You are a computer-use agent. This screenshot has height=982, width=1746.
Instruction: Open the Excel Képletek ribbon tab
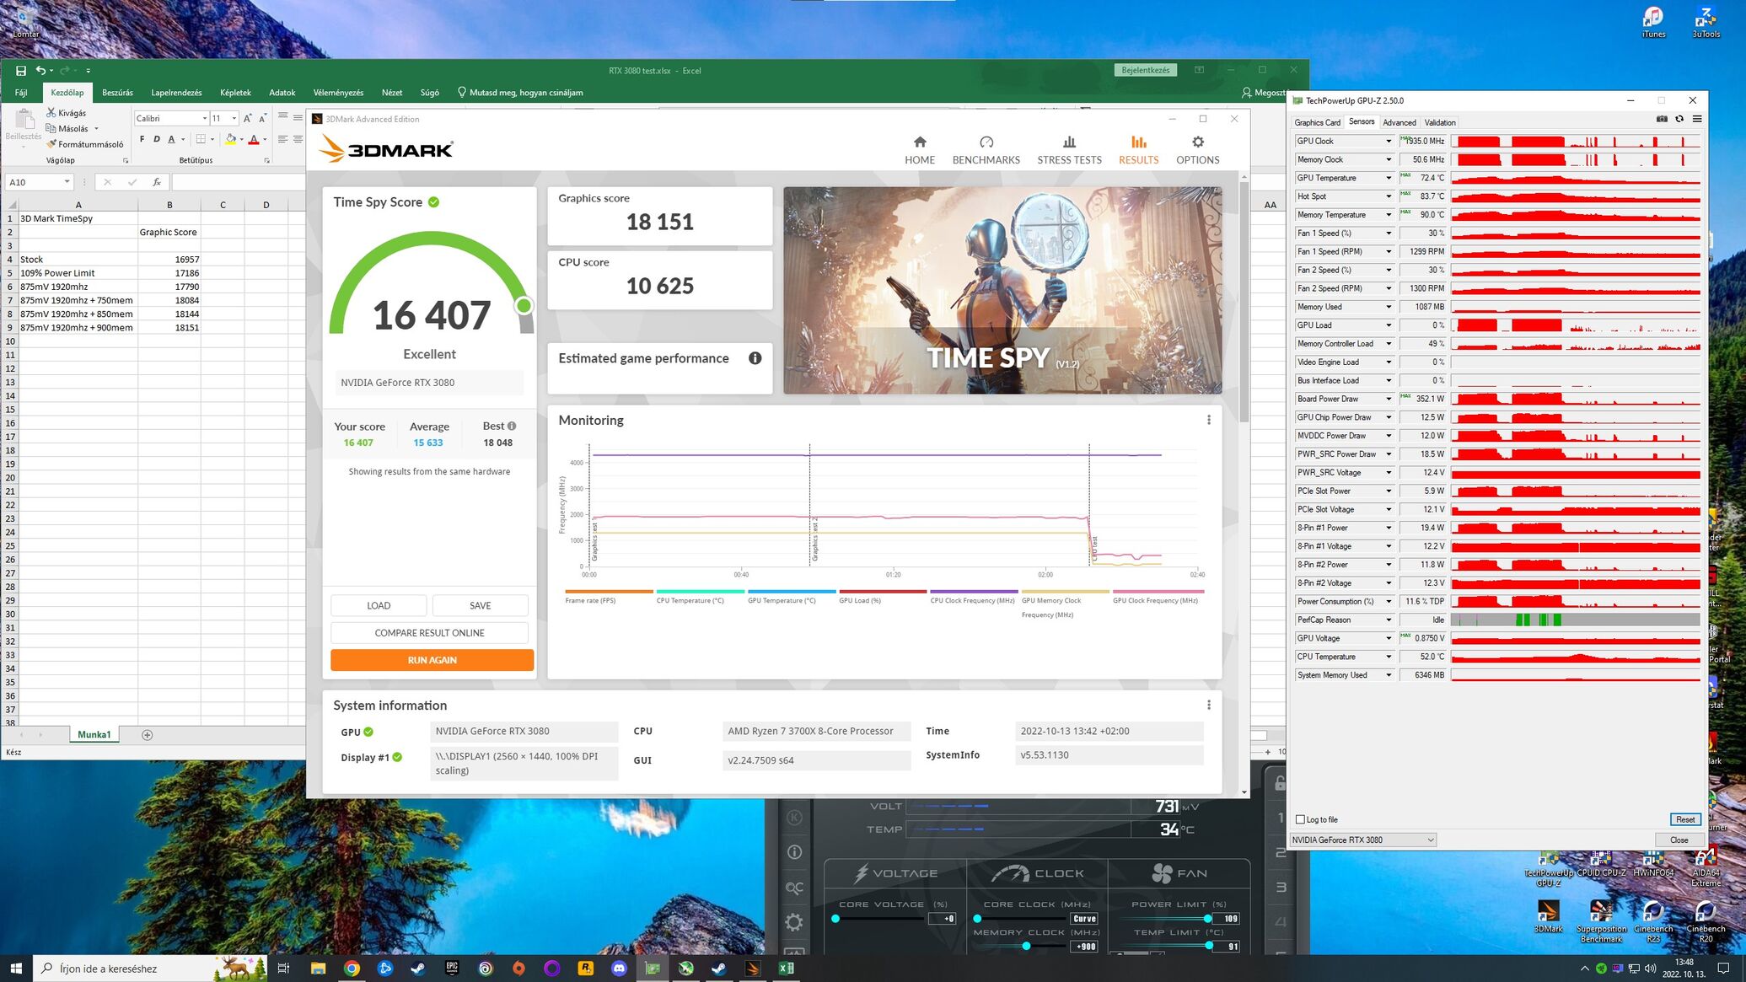coord(235,93)
